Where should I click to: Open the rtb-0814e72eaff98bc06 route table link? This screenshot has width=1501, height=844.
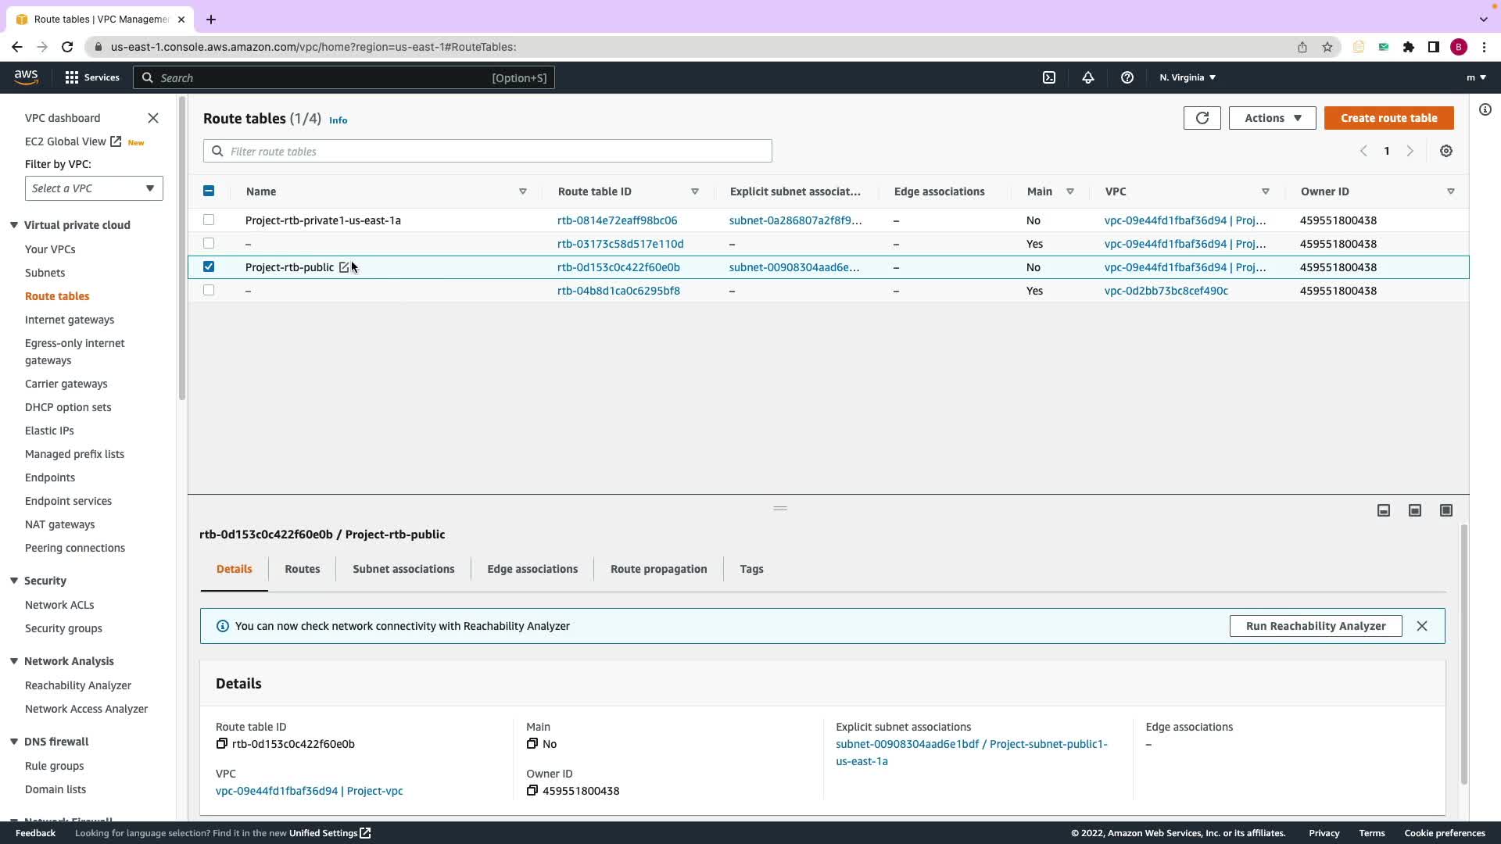(617, 220)
